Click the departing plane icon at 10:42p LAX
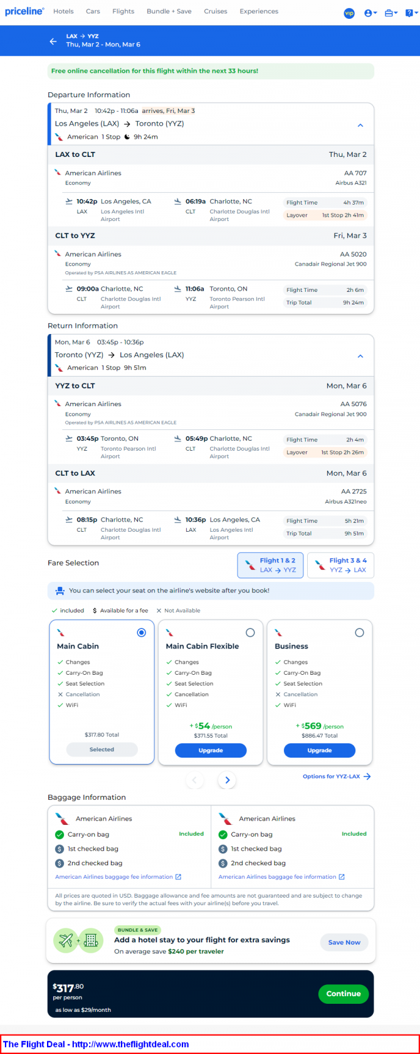Viewport: 420px width, 1054px height. (x=69, y=202)
